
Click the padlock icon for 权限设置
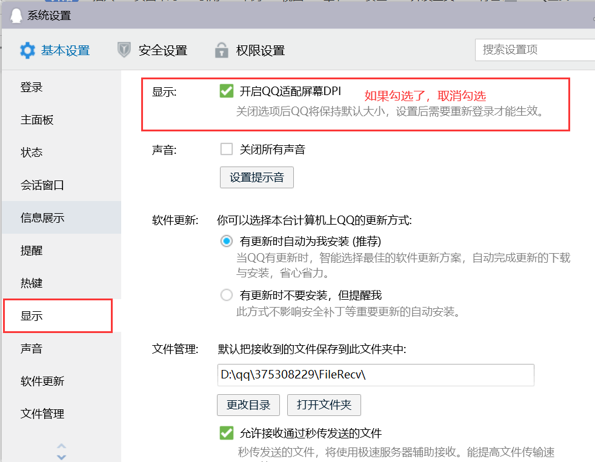222,50
